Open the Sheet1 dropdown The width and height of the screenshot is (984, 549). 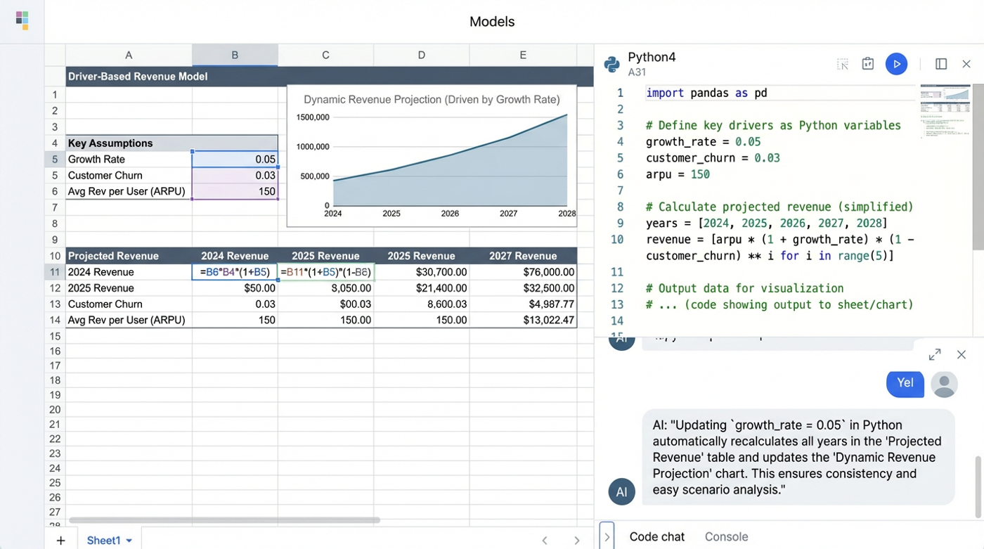pyautogui.click(x=128, y=540)
